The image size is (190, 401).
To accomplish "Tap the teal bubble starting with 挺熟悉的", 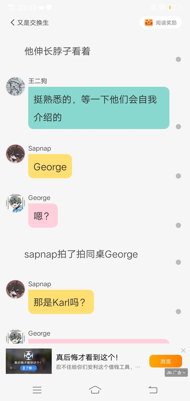I will click(99, 108).
